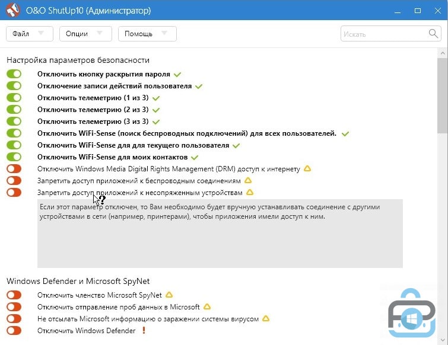
Task: Enable Запретить доступ к беспроводным соединениям
Action: (14, 180)
